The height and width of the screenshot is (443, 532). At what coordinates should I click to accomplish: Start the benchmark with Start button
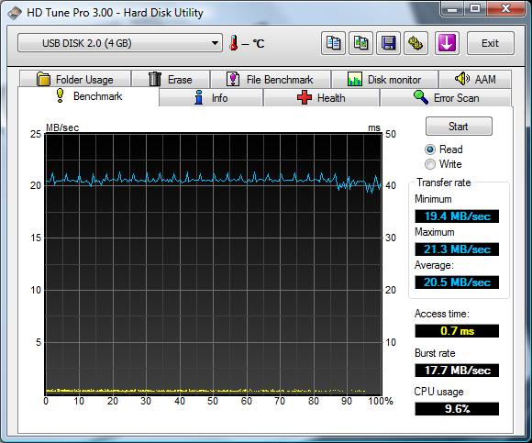point(459,127)
